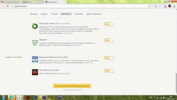Viewport: 177px width, 100px height.
Task: Reload the page with the refresh icon
Action: (12, 6)
